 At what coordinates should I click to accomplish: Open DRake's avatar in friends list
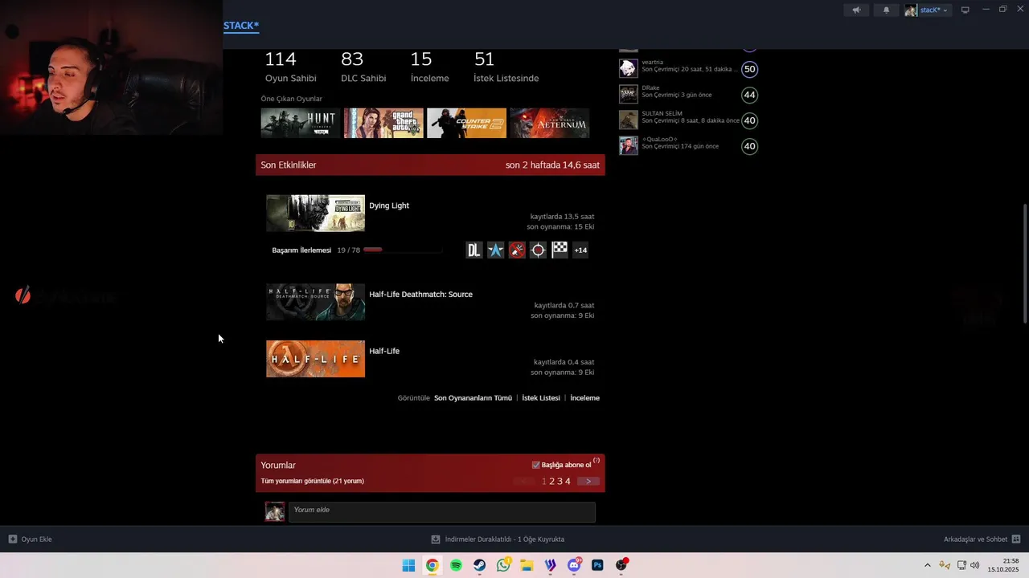629,95
